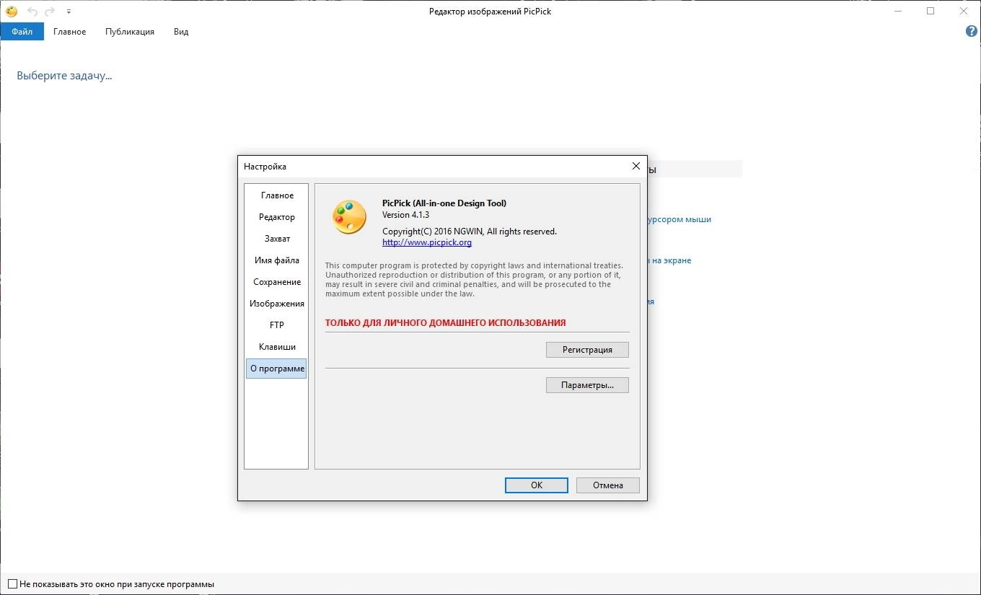The width and height of the screenshot is (981, 595).
Task: Open the Файл menu
Action: [22, 32]
